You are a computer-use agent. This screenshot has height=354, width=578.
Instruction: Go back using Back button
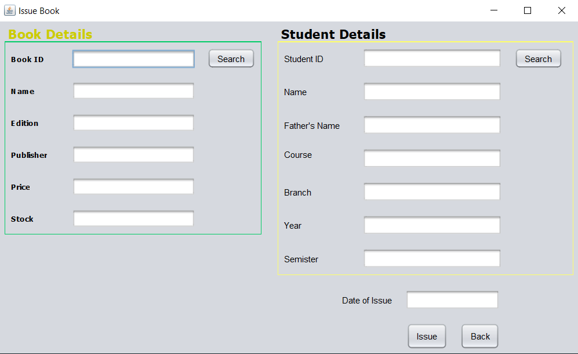tap(479, 336)
